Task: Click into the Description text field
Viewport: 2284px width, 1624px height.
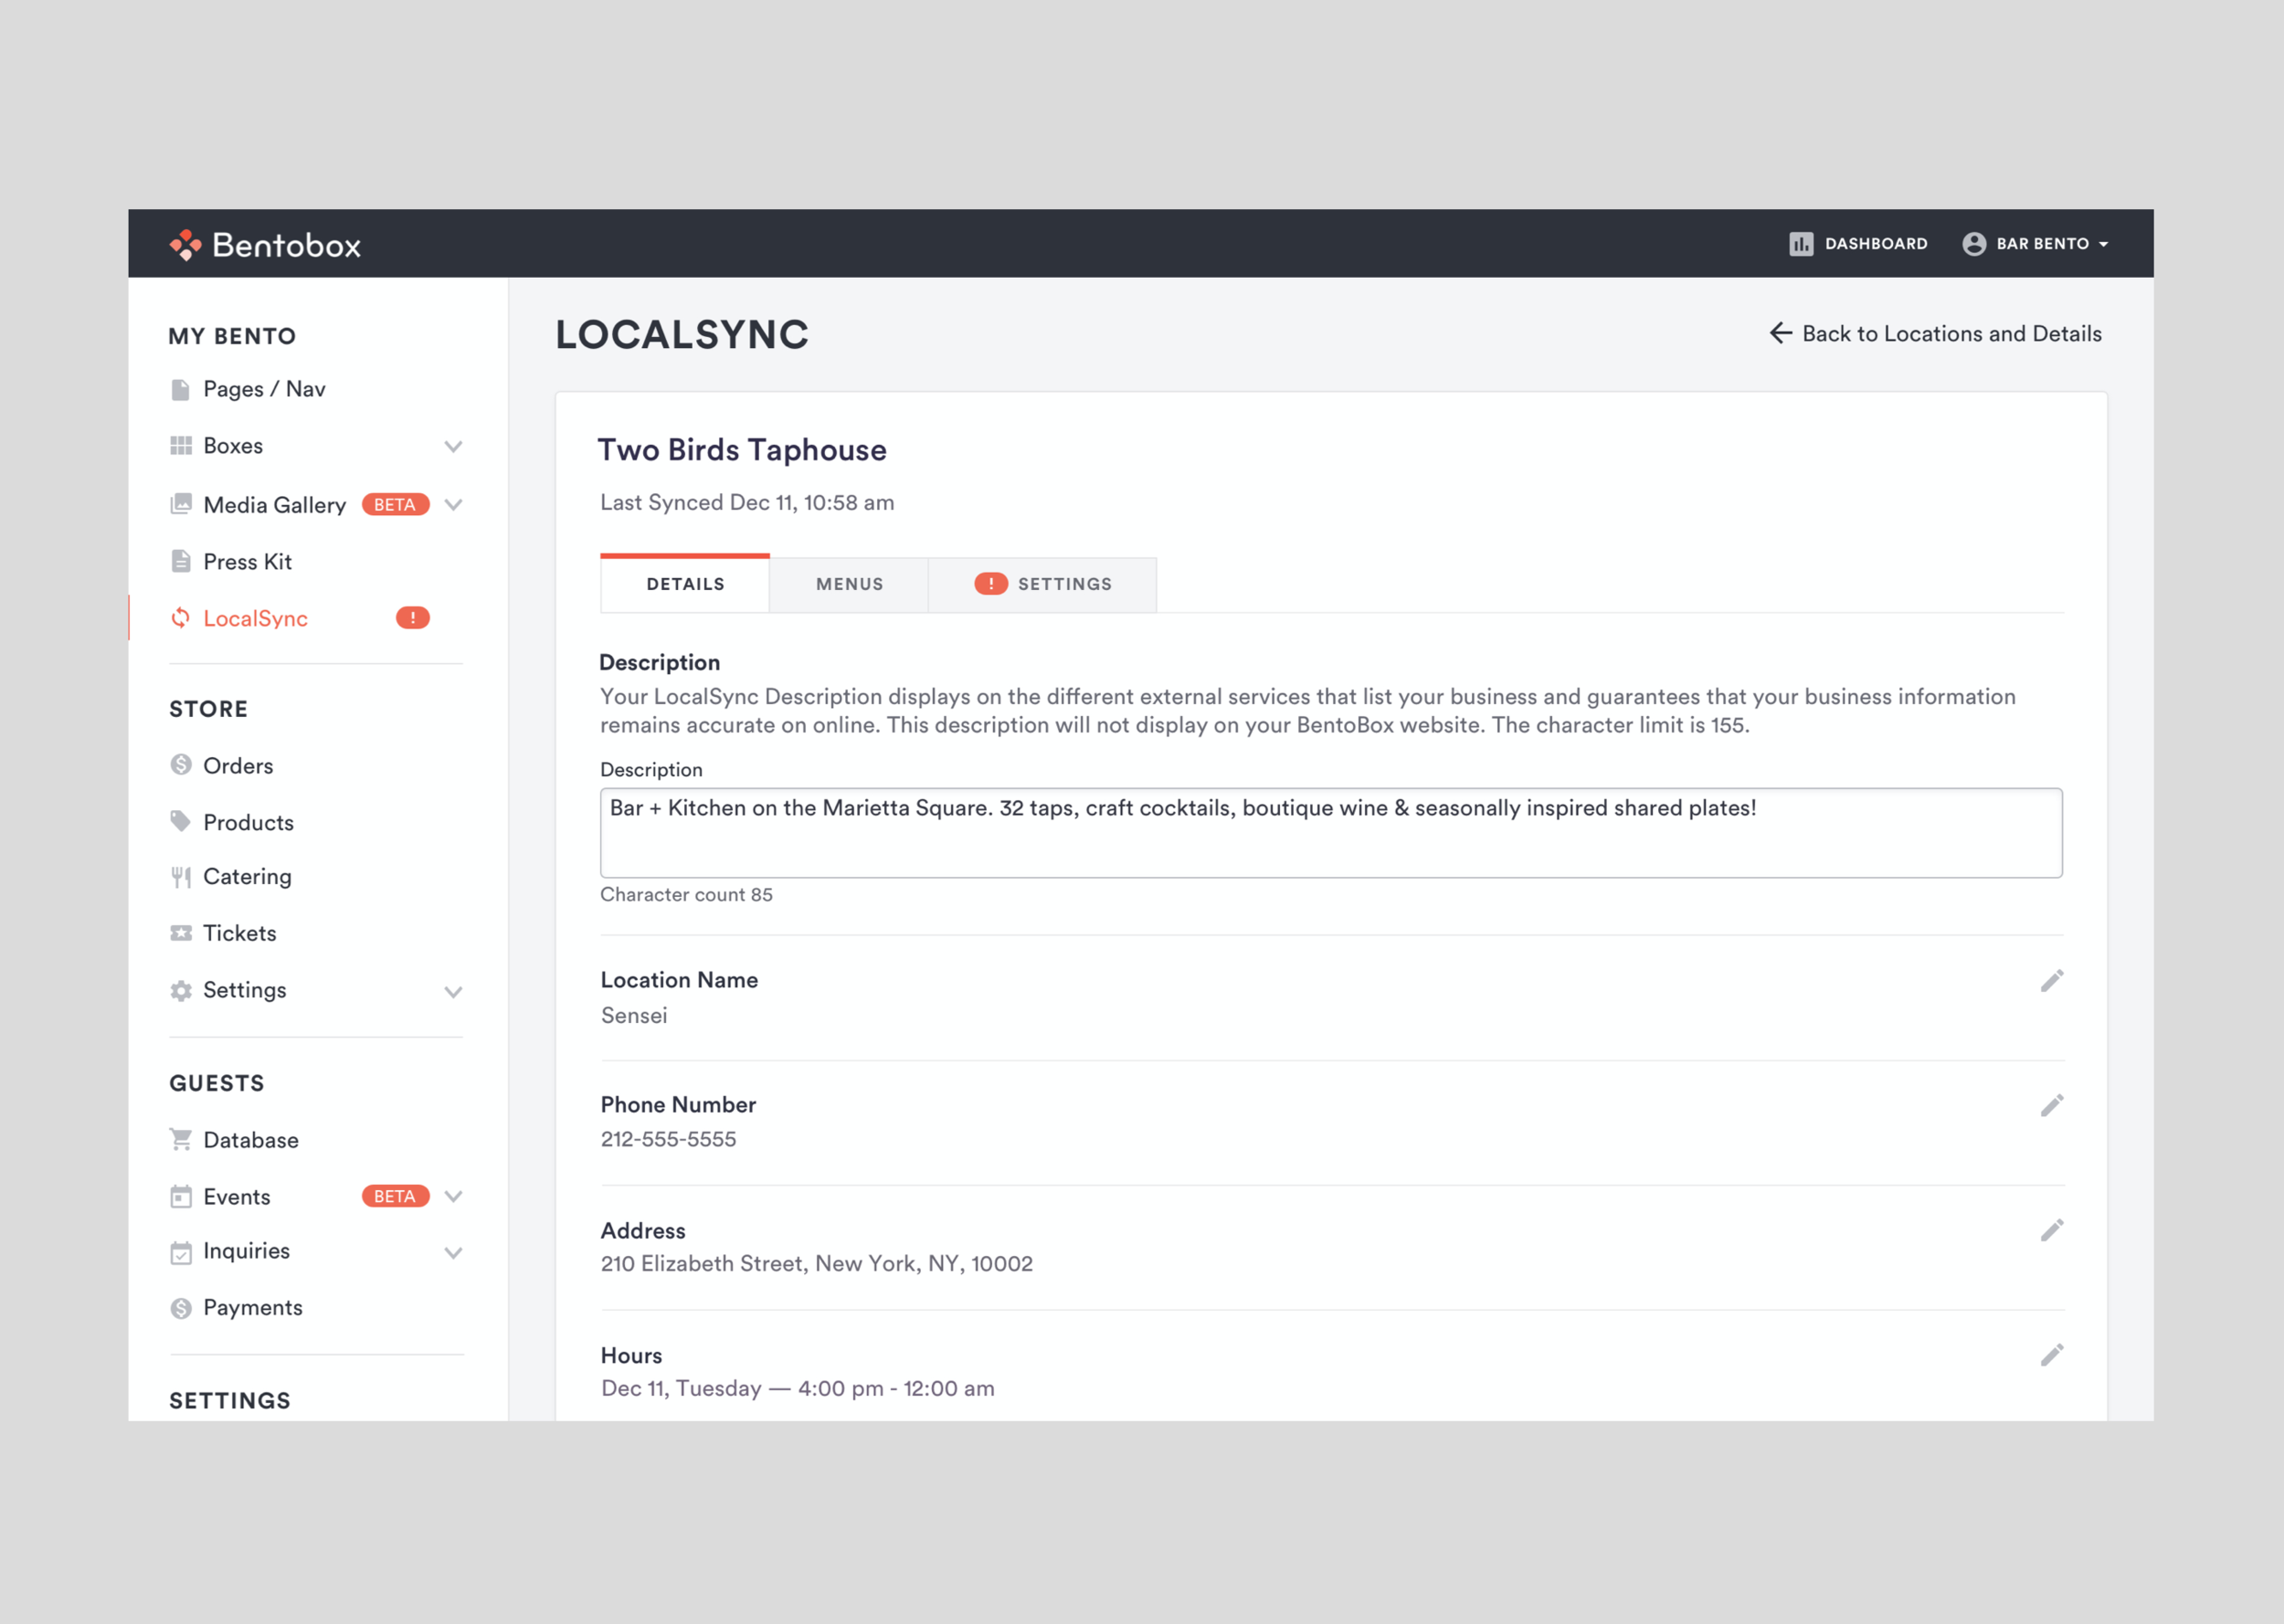Action: (x=1330, y=833)
